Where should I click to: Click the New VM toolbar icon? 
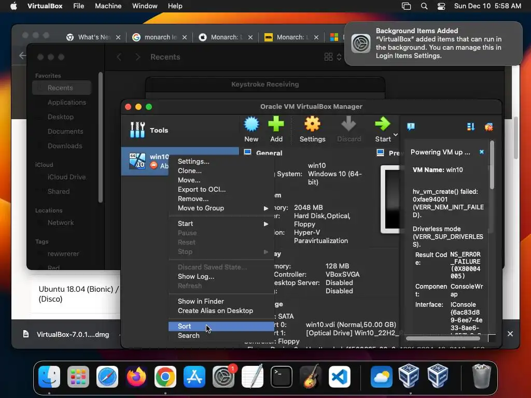coord(251,124)
